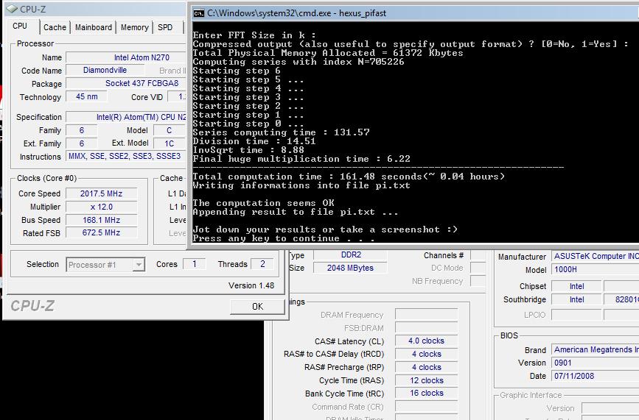Click the memory size value 2048 MBytes
Viewport: 639px width, 420px height.
[x=351, y=268]
